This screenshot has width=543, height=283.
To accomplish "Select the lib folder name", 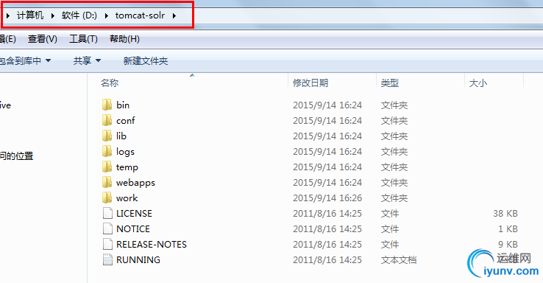I will click(121, 136).
